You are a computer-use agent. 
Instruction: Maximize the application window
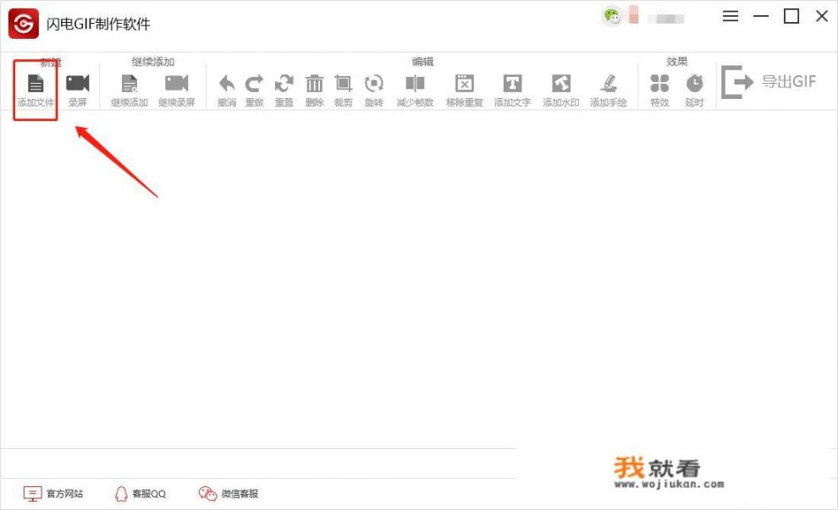click(x=791, y=17)
